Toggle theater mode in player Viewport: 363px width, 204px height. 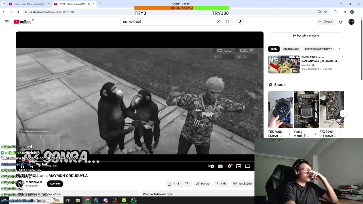[x=248, y=166]
